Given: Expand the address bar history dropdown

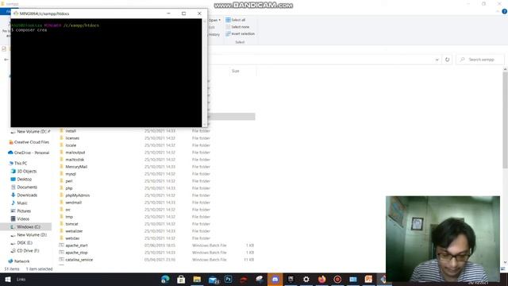Looking at the screenshot, I should [437, 60].
